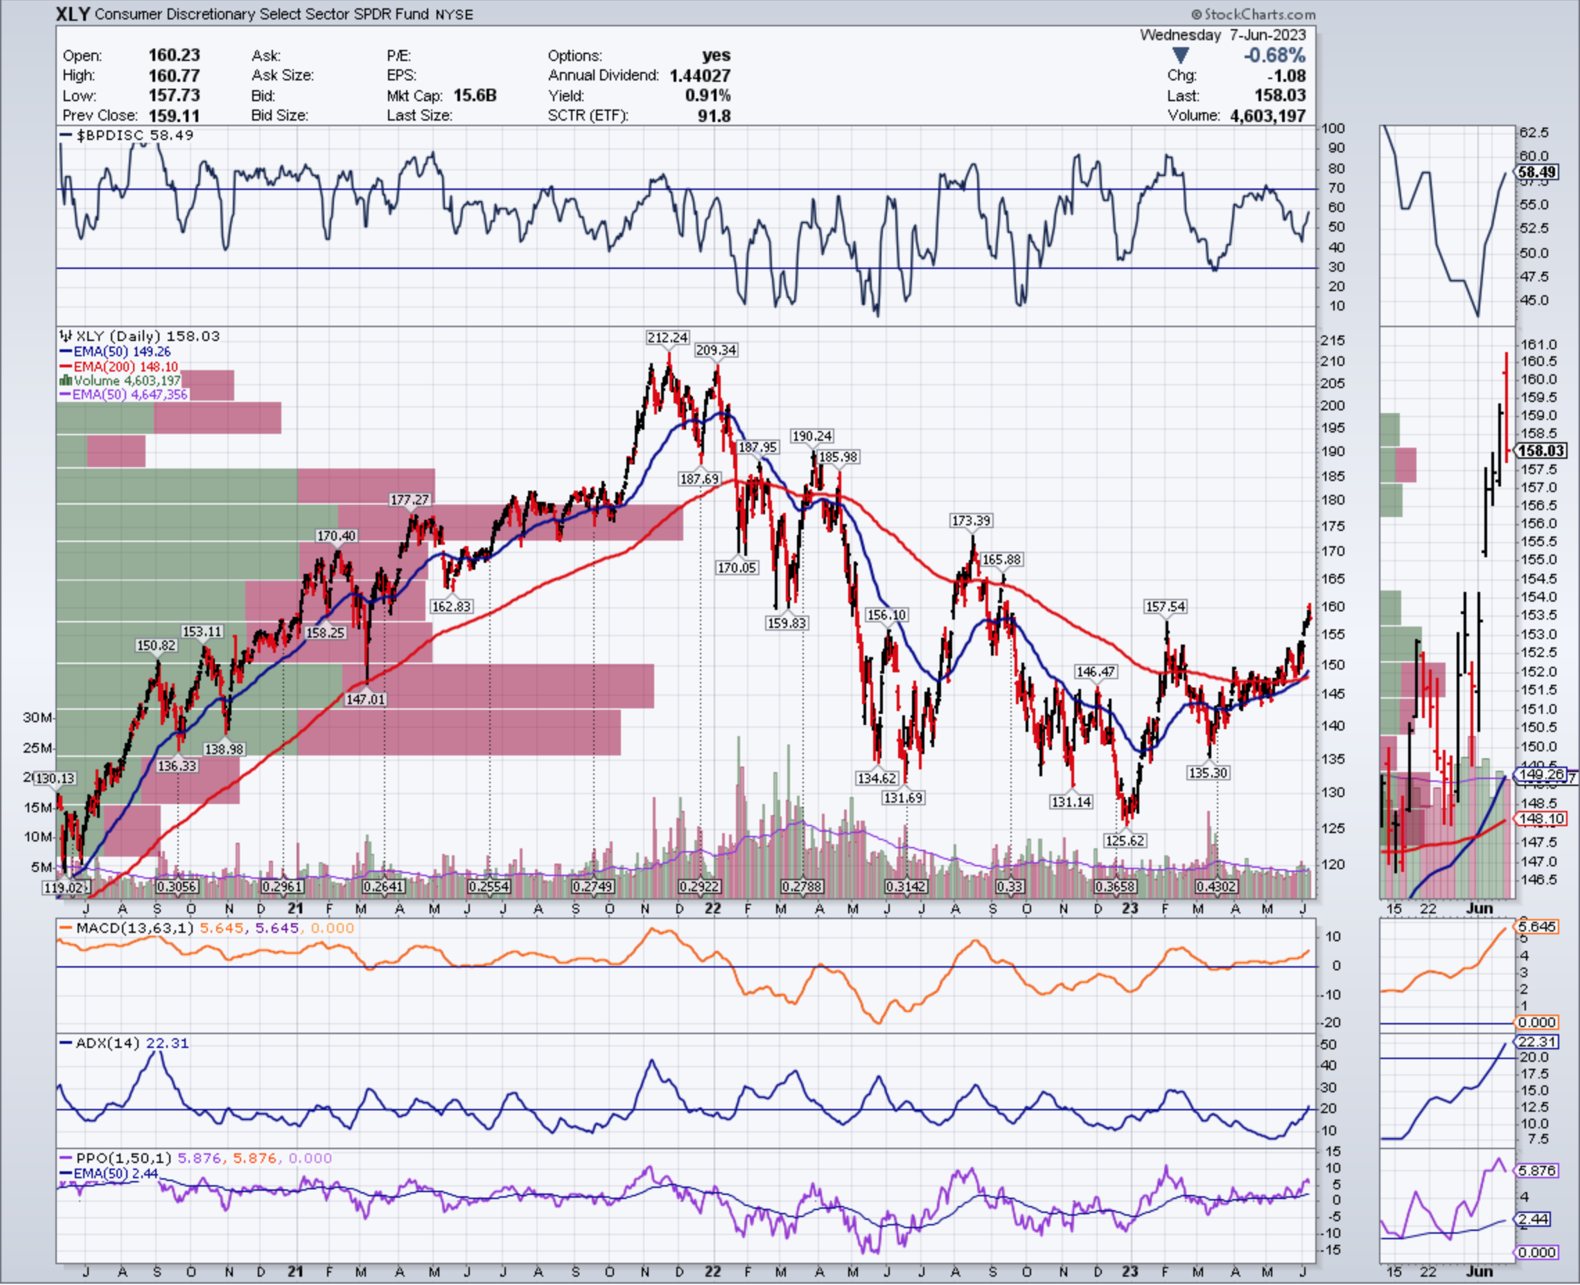Click the 170.05 low label
Viewport: 1580px width, 1285px height.
[737, 568]
